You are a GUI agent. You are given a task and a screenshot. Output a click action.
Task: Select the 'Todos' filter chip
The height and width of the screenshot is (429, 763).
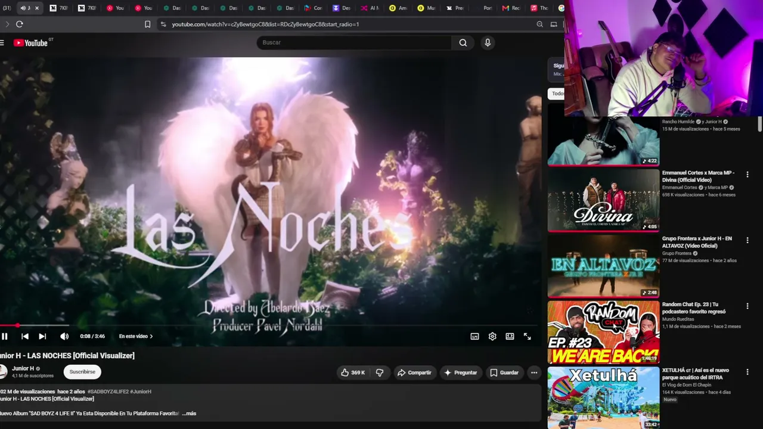coord(557,94)
